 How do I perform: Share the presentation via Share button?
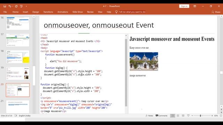coord(216,12)
